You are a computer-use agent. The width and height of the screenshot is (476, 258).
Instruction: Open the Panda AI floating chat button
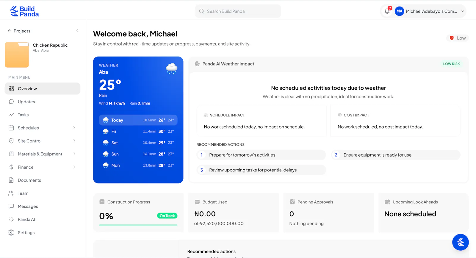(460, 242)
